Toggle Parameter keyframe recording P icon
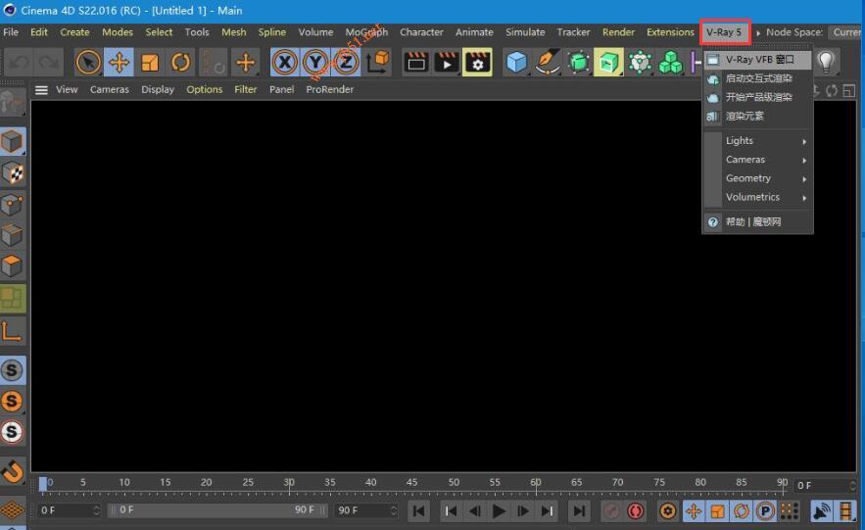The image size is (865, 530). (x=766, y=511)
